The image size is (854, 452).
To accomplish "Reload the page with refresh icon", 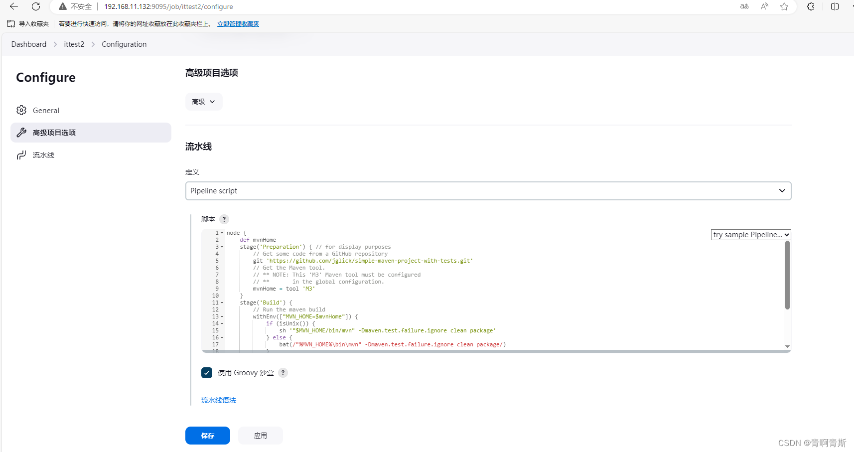I will tap(36, 6).
